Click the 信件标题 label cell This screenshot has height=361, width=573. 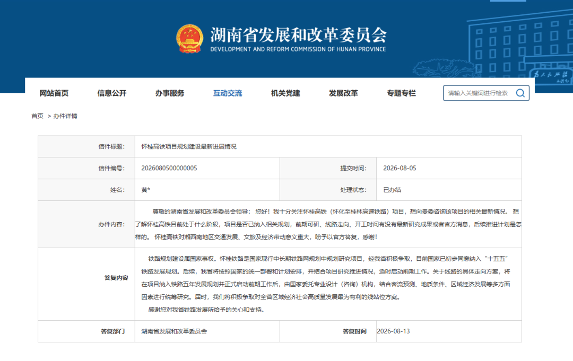[x=86, y=146]
